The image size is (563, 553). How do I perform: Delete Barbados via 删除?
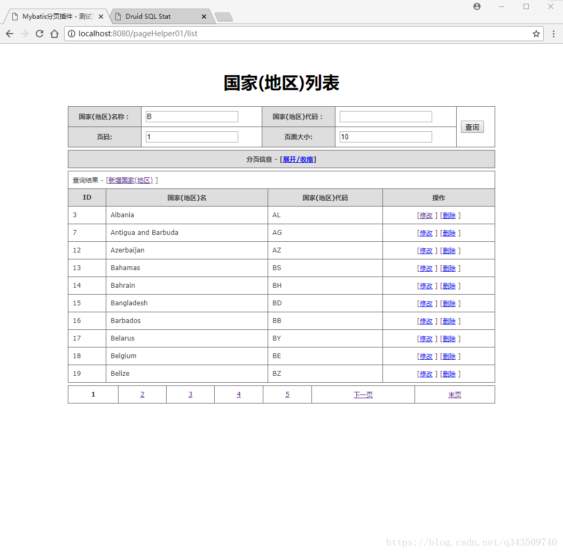(449, 321)
